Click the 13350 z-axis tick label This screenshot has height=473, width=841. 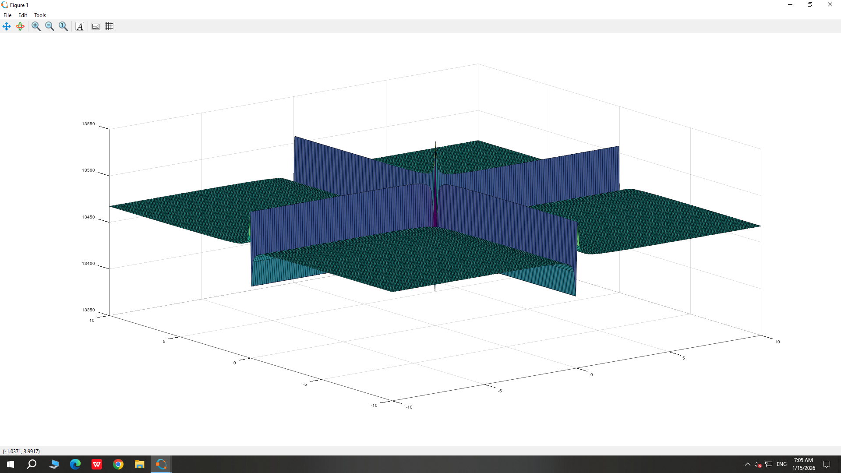88,310
